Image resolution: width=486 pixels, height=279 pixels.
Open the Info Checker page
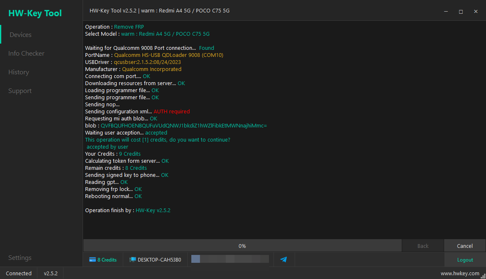(26, 53)
